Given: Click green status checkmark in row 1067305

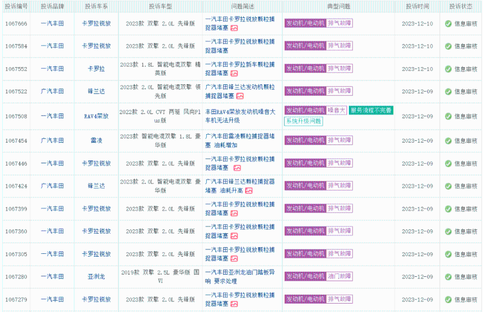Looking at the screenshot, I should pos(448,254).
